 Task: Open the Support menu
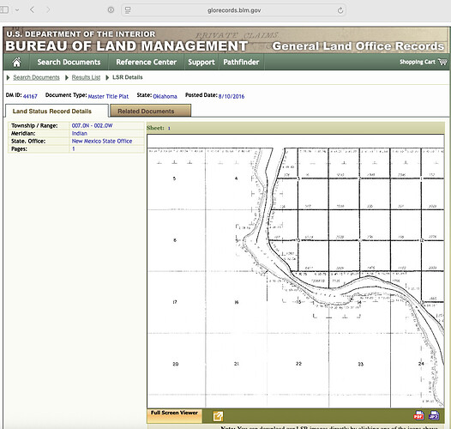click(201, 62)
